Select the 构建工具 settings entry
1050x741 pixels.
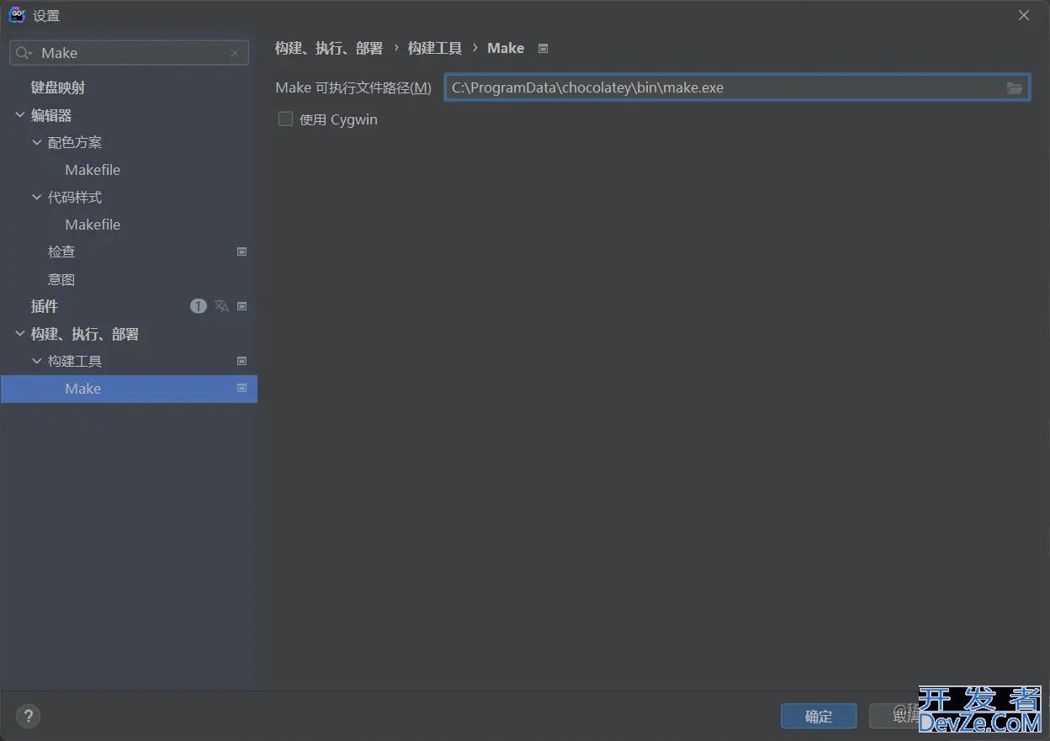(x=75, y=361)
